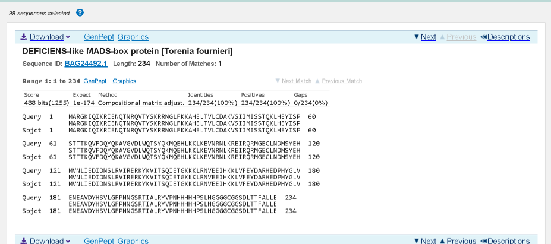Open GenPept link in bottom result header
This screenshot has height=244, width=551.
click(x=99, y=240)
